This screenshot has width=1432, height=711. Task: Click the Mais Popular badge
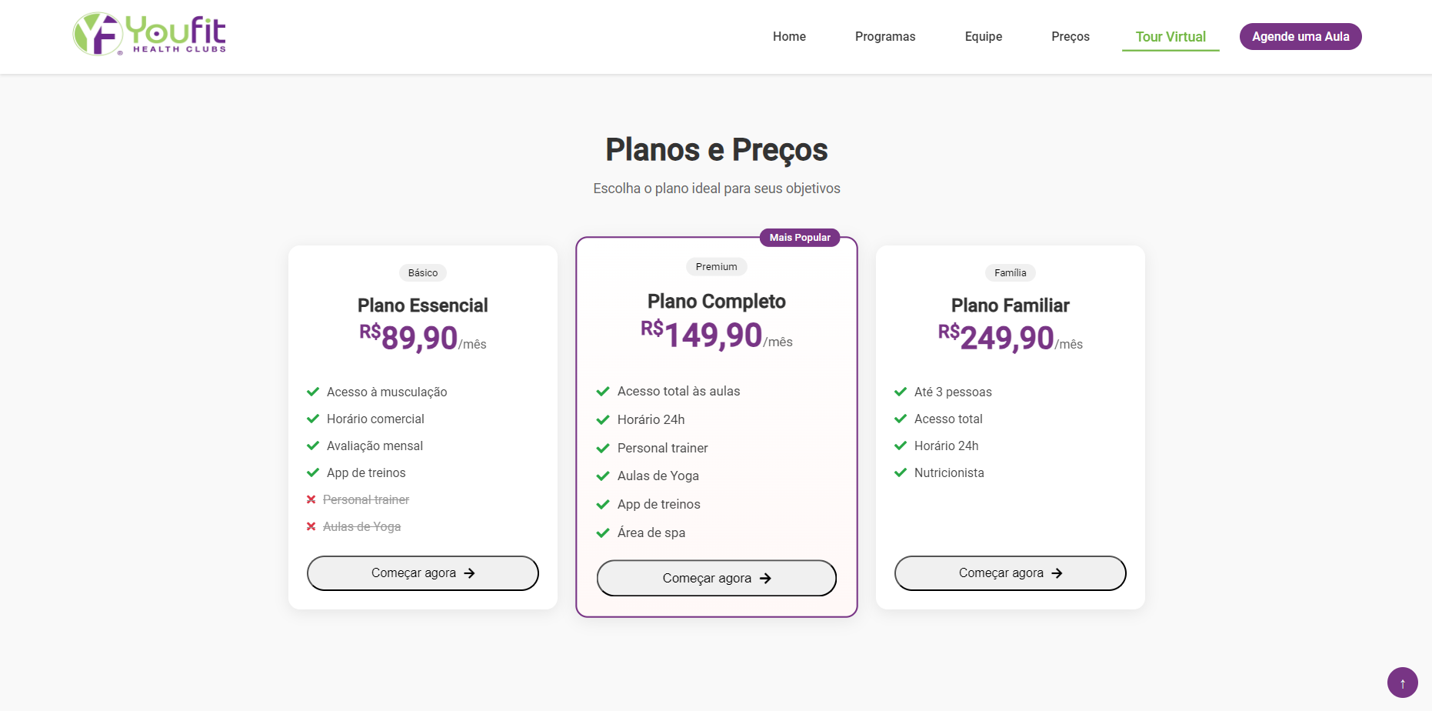click(x=800, y=238)
